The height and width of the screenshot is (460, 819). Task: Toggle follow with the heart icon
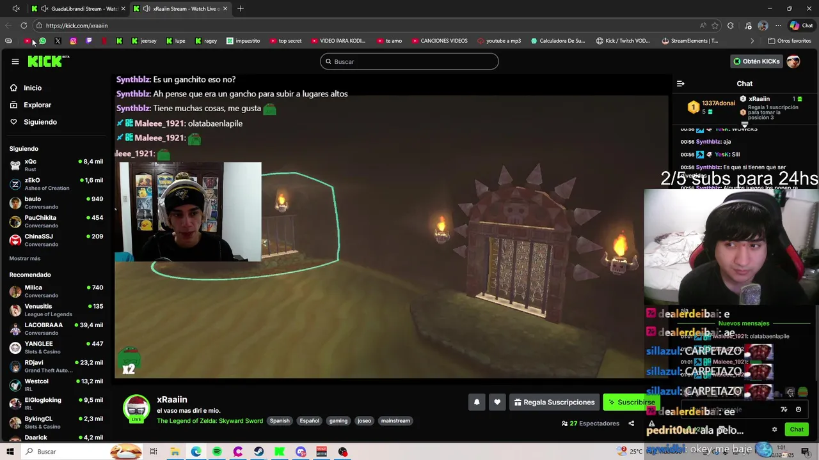tap(497, 402)
